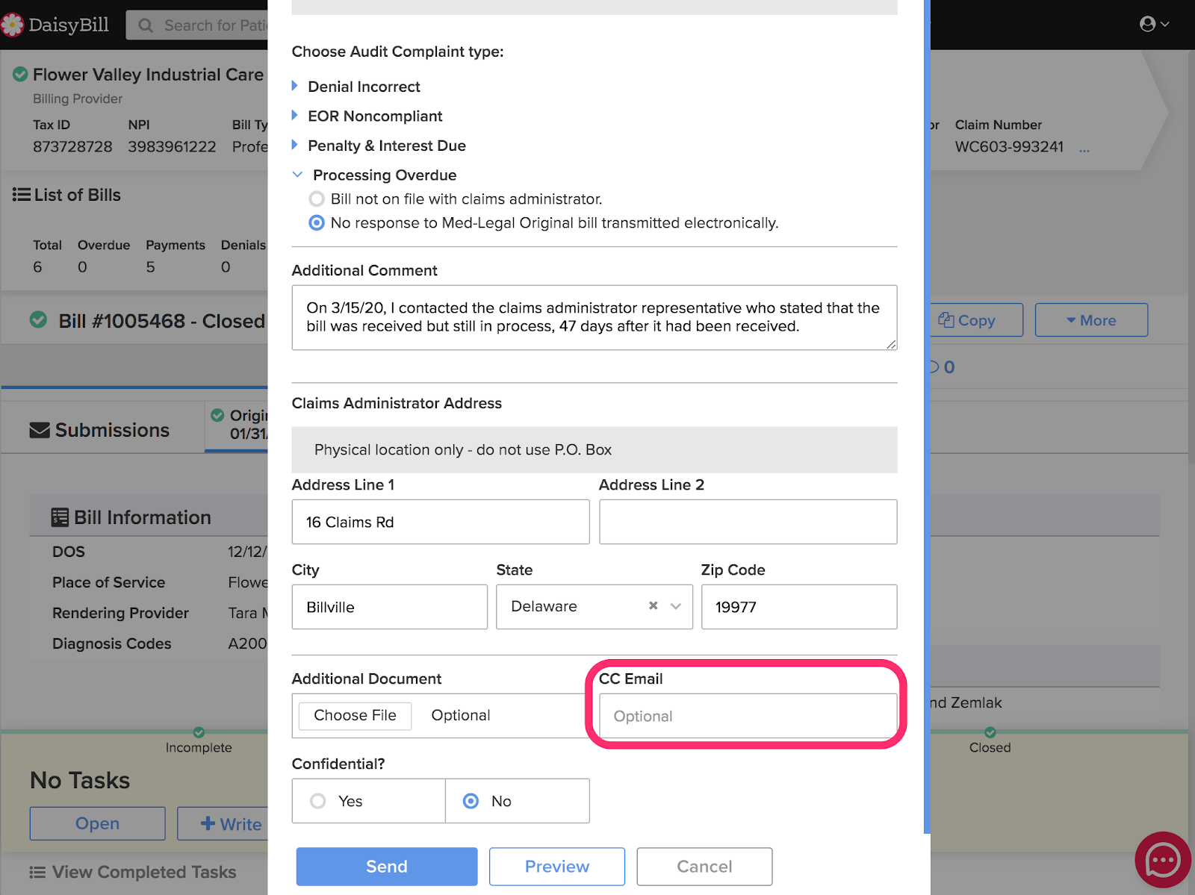The width and height of the screenshot is (1195, 895).
Task: Click the Write button
Action: (x=224, y=823)
